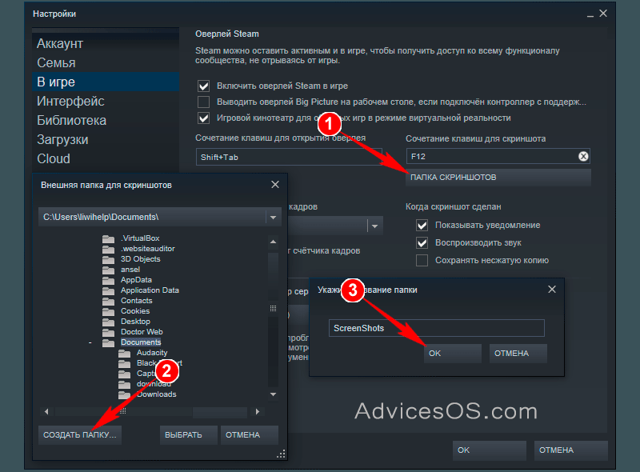Image resolution: width=640 pixels, height=472 pixels.
Task: Click ОТМЕНА in the folder browser dialog
Action: pos(250,435)
